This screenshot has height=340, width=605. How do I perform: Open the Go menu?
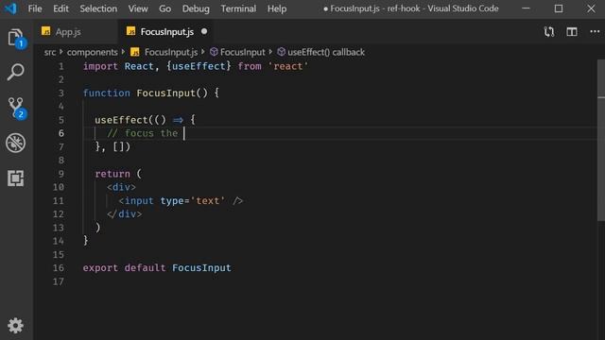pos(164,8)
